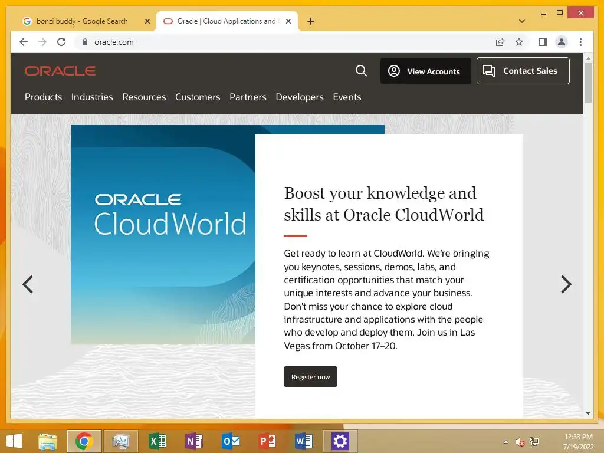This screenshot has width=604, height=453.
Task: Launch PowerPoint from the taskbar
Action: (x=267, y=441)
